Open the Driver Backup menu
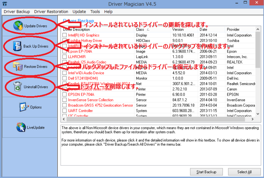Screen dimensions: 264x178 (x=17, y=12)
